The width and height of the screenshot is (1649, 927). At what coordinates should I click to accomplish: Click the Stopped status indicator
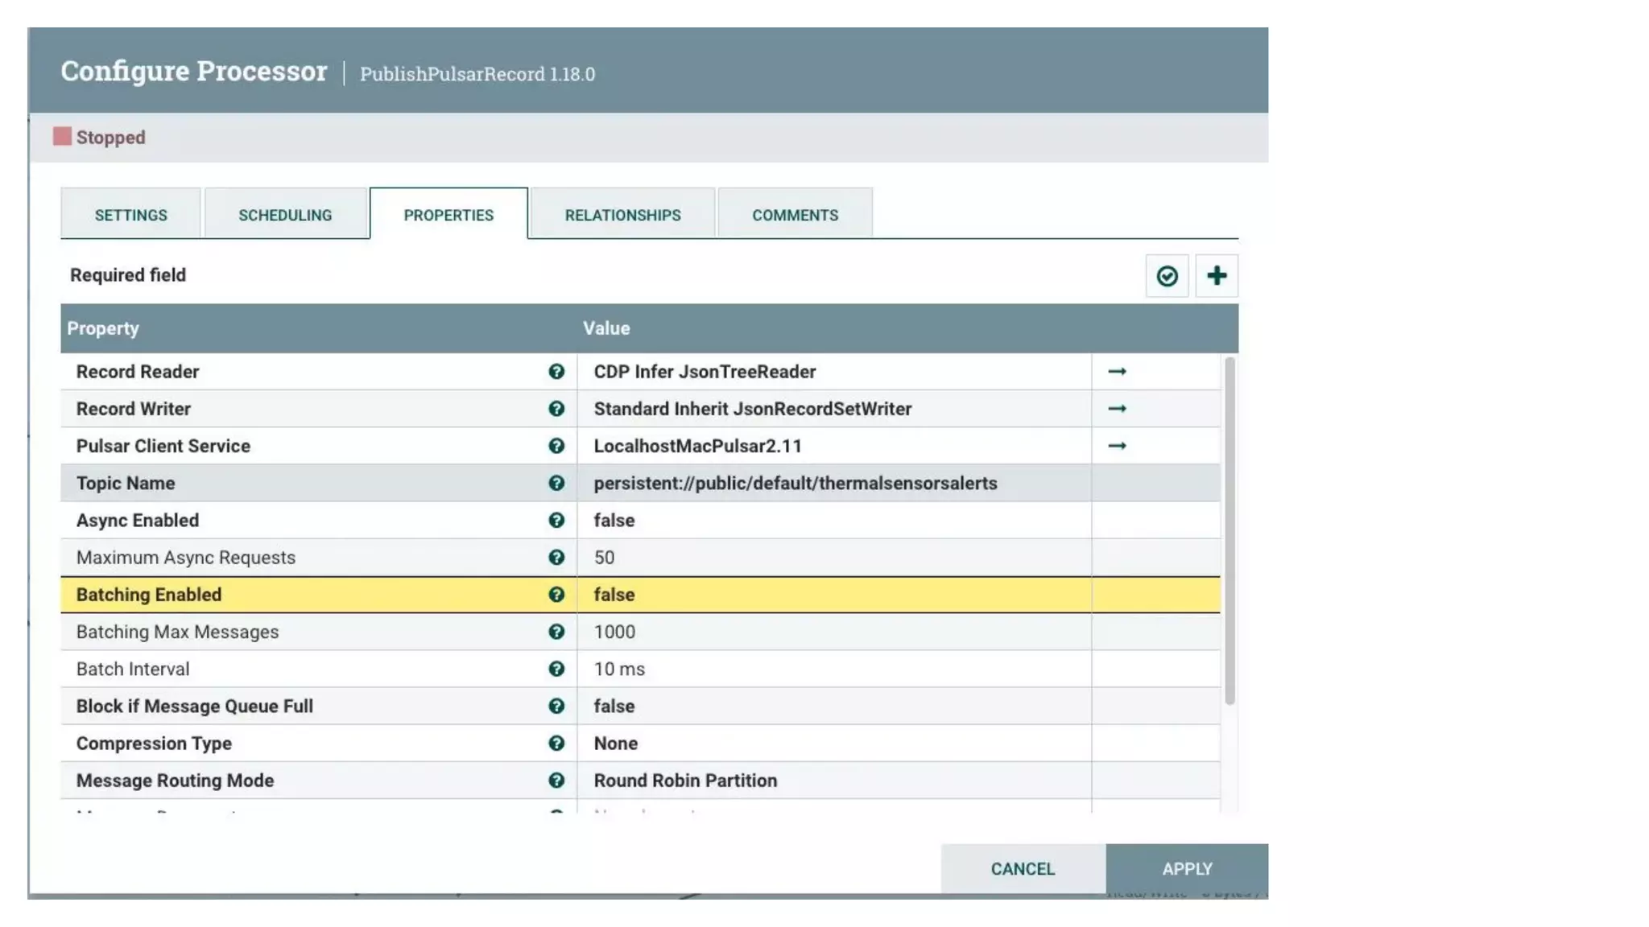click(x=100, y=137)
